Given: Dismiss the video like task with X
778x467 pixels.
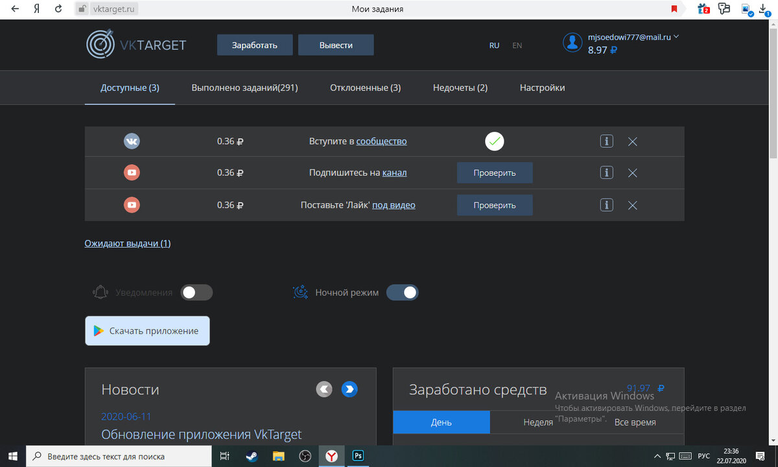Looking at the screenshot, I should point(633,206).
